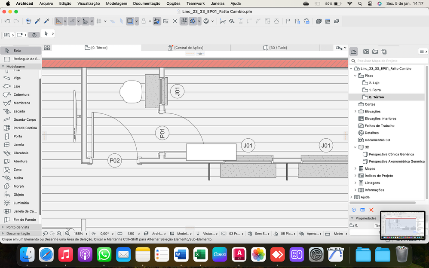Click the Seta (arrow) selection tool

pyautogui.click(x=17, y=51)
